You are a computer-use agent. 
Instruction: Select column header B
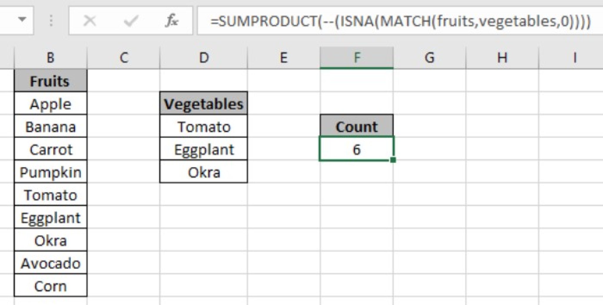50,58
